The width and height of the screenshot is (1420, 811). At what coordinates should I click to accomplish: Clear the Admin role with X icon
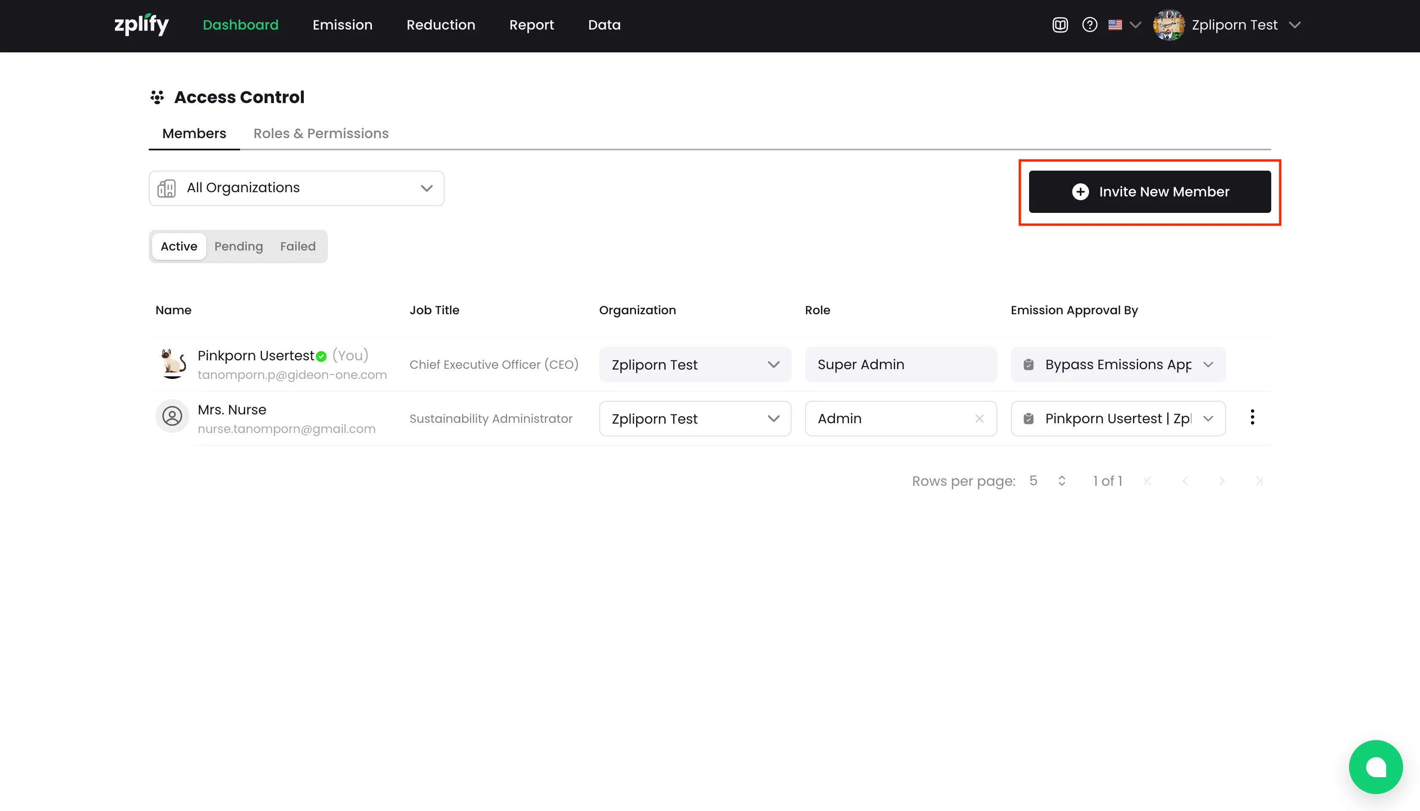979,418
